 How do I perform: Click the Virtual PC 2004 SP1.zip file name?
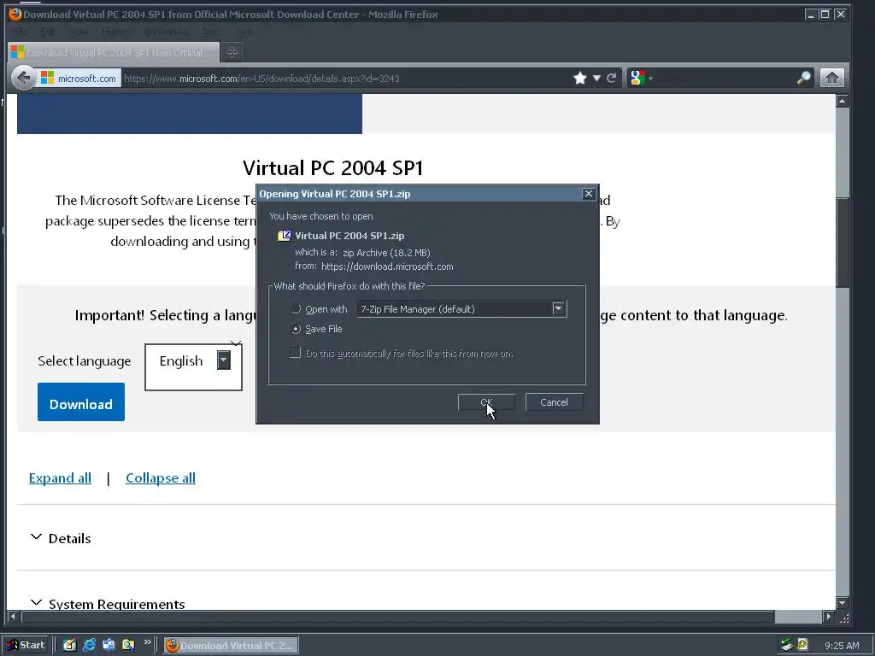(x=349, y=236)
